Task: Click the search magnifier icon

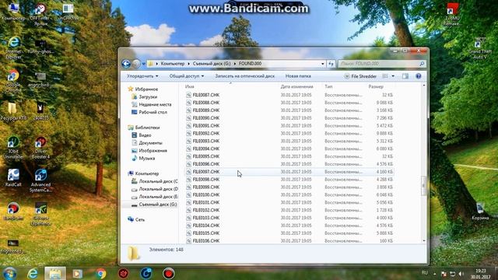Action: click(422, 64)
